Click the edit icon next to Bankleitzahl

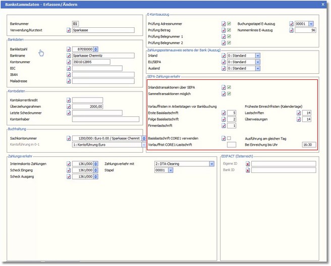click(x=69, y=49)
